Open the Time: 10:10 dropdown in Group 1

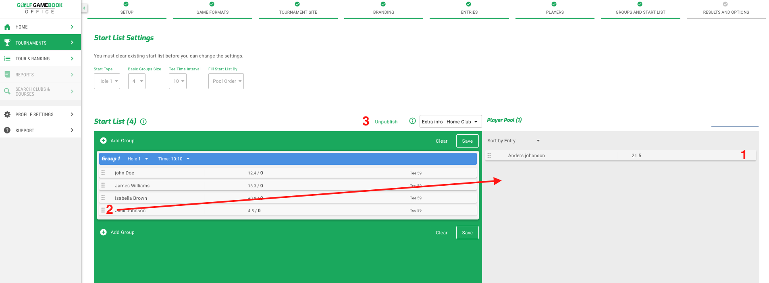tap(174, 159)
